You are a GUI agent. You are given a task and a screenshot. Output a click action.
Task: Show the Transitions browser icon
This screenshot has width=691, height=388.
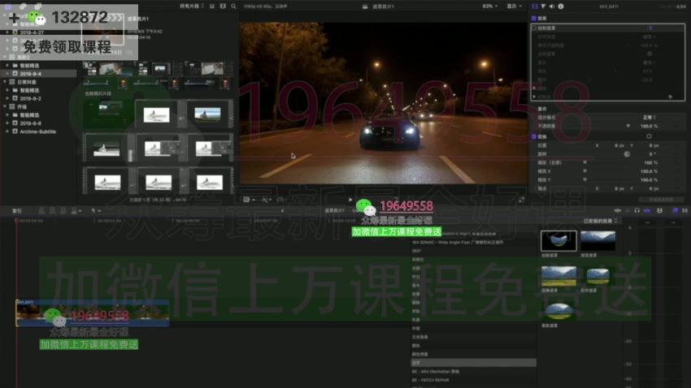(x=684, y=211)
